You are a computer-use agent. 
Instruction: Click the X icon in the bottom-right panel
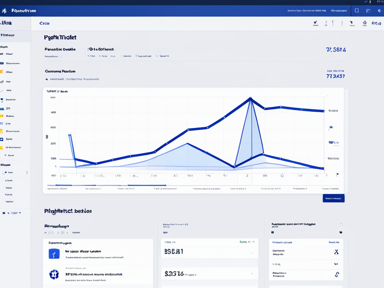click(x=336, y=252)
